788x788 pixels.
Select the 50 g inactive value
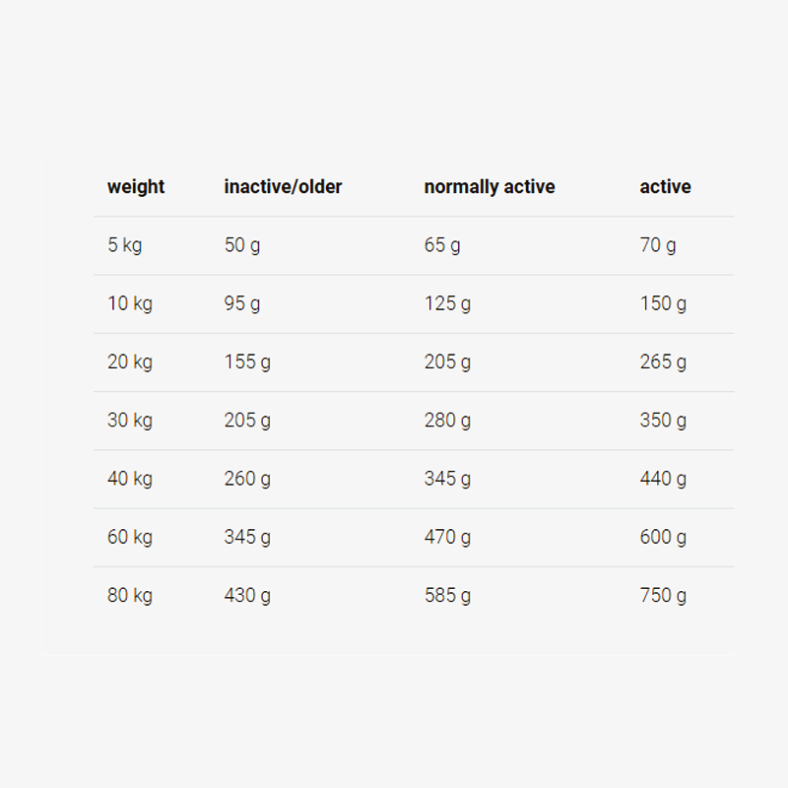click(242, 245)
